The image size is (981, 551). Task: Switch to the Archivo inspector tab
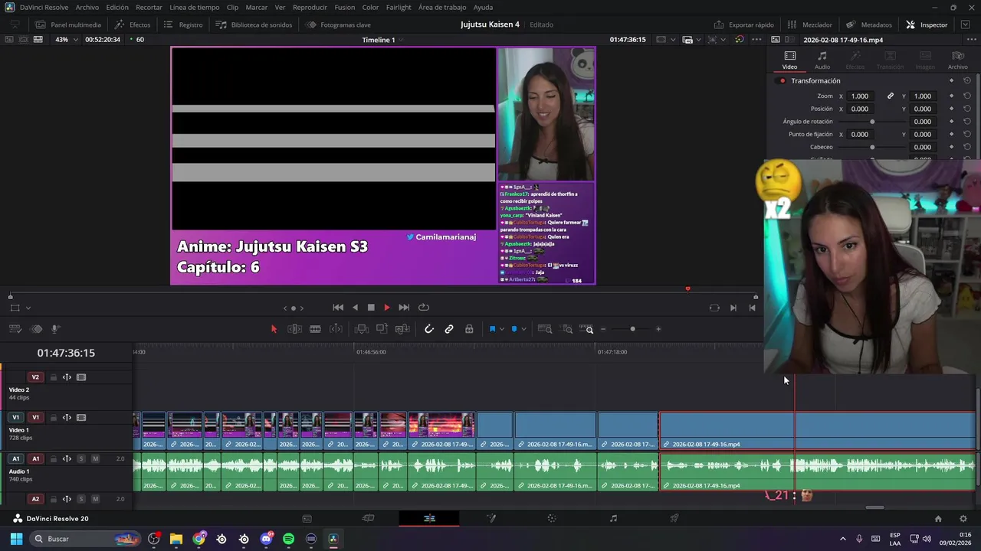click(957, 60)
